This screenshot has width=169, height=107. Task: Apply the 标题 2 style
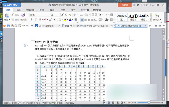144,17
